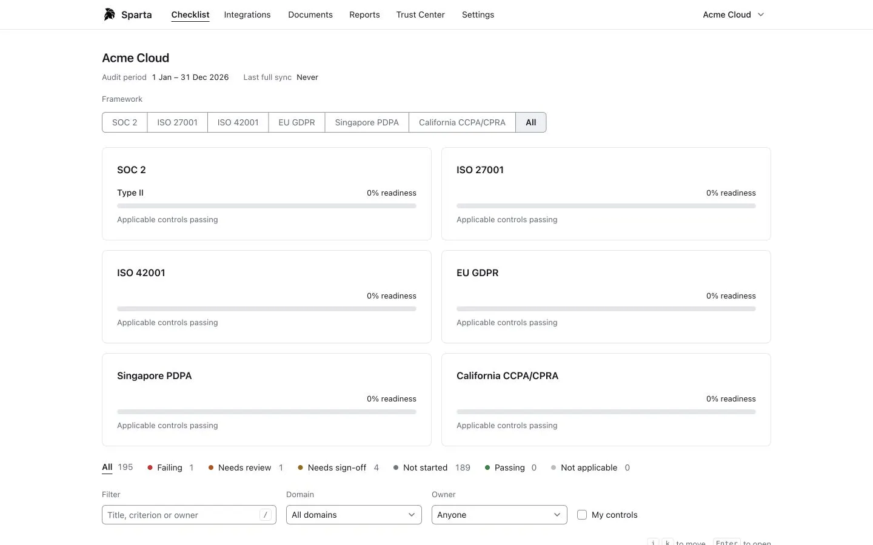Image resolution: width=873 pixels, height=545 pixels.
Task: Click the Singapore PDPA card heading
Action: (x=155, y=376)
